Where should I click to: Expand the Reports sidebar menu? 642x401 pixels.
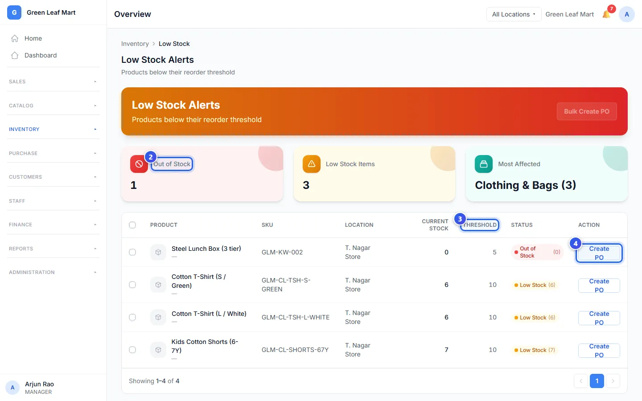(53, 249)
